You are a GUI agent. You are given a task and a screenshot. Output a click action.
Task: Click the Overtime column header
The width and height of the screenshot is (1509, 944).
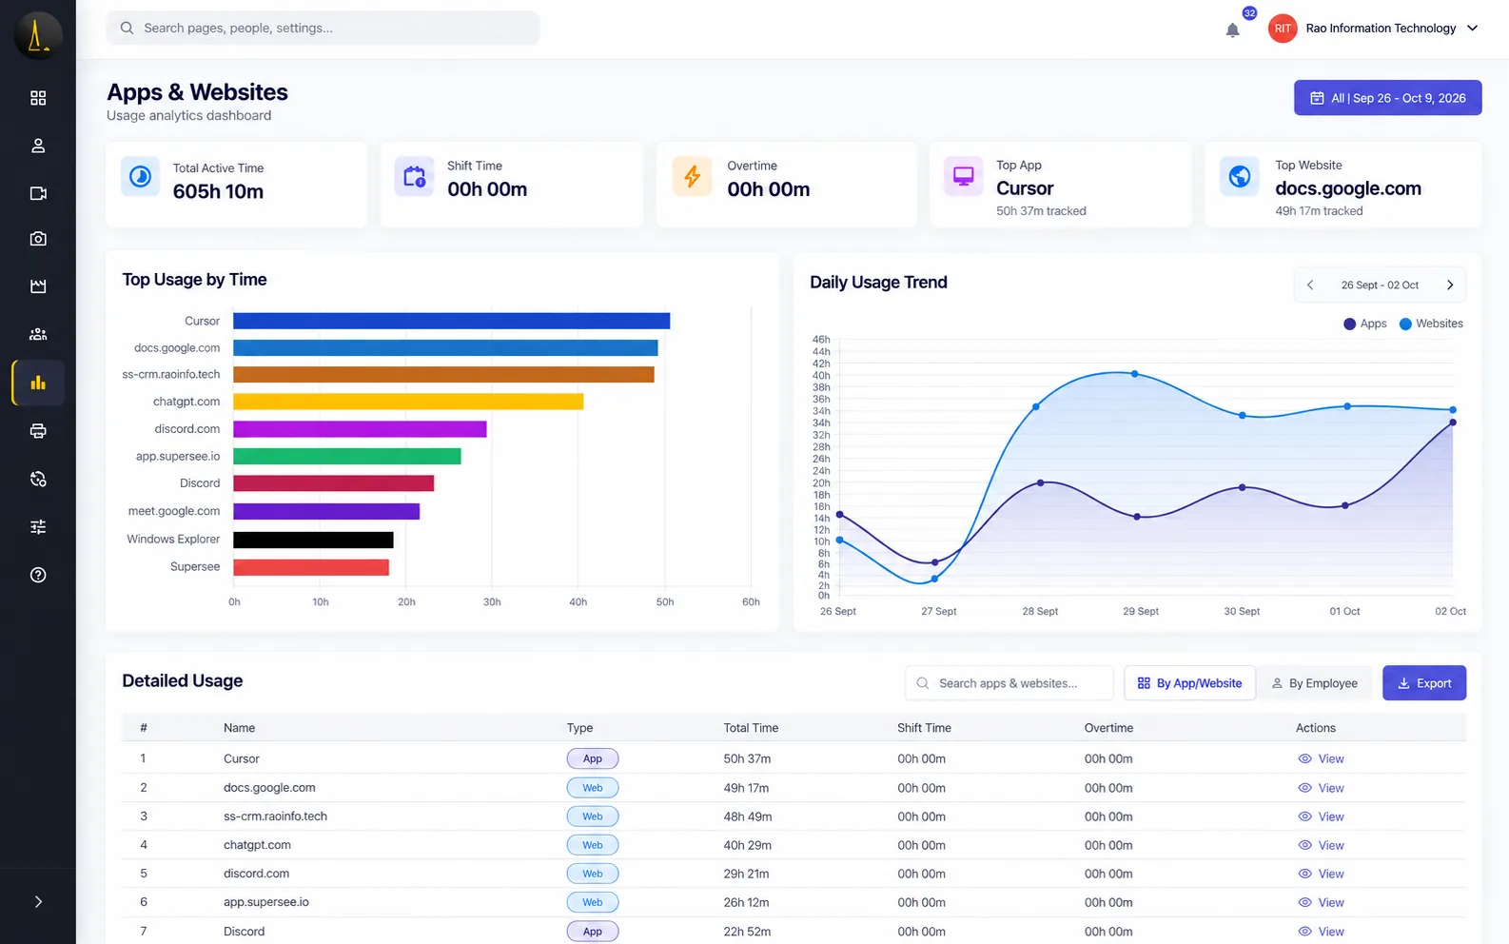[x=1108, y=728]
